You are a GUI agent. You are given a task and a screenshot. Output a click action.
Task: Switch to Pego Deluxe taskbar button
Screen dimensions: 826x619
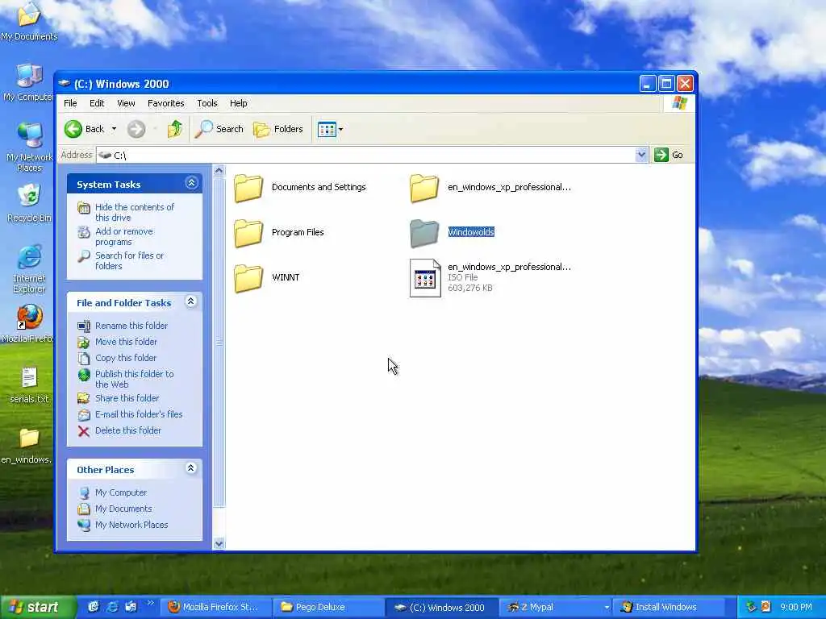click(327, 608)
